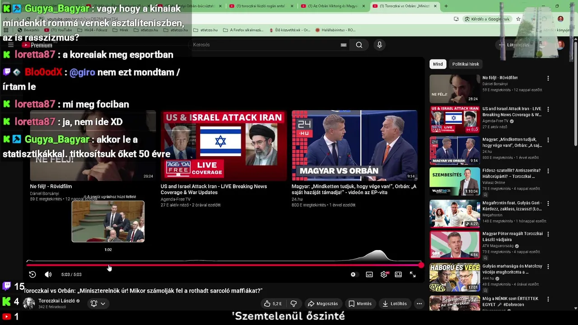
Task: Enter fullscreen mode in the player
Action: [x=413, y=274]
